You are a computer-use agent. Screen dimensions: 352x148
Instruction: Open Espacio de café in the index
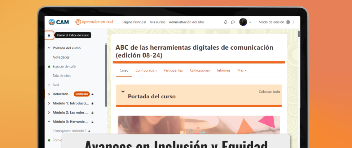coord(64,67)
